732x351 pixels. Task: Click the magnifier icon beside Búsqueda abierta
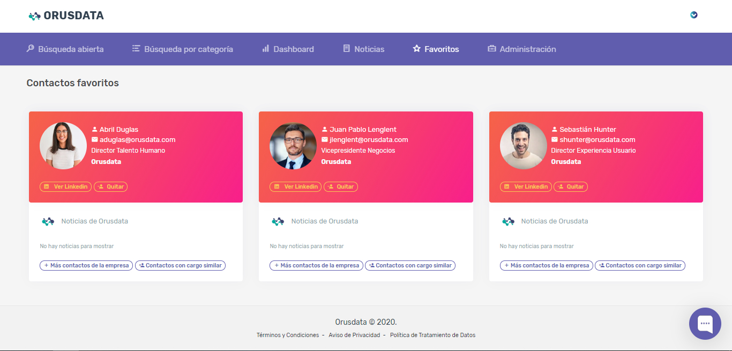coord(31,48)
